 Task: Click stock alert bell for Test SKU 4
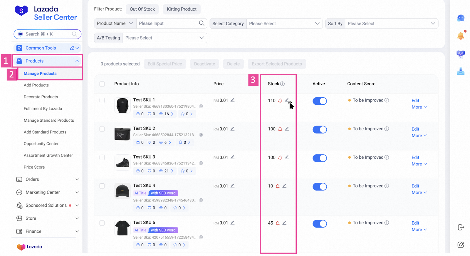pyautogui.click(x=278, y=186)
